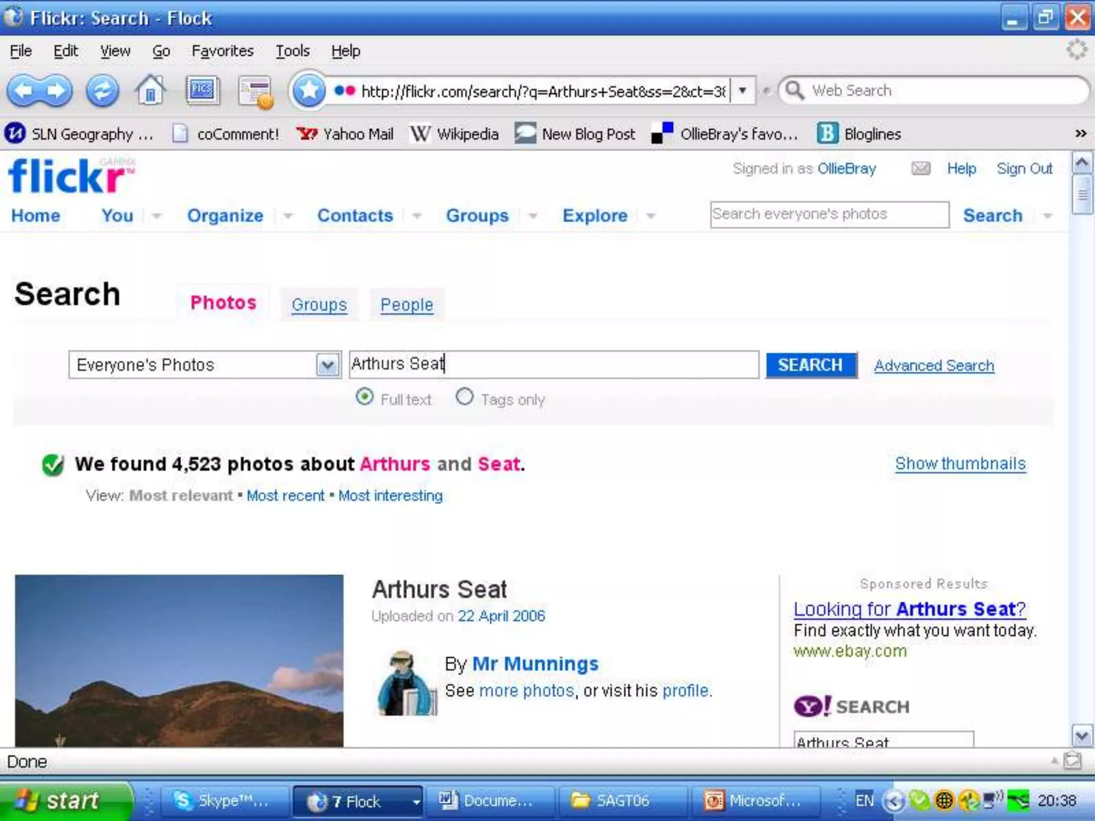Open the Advanced Search link
This screenshot has height=821, width=1095.
934,366
